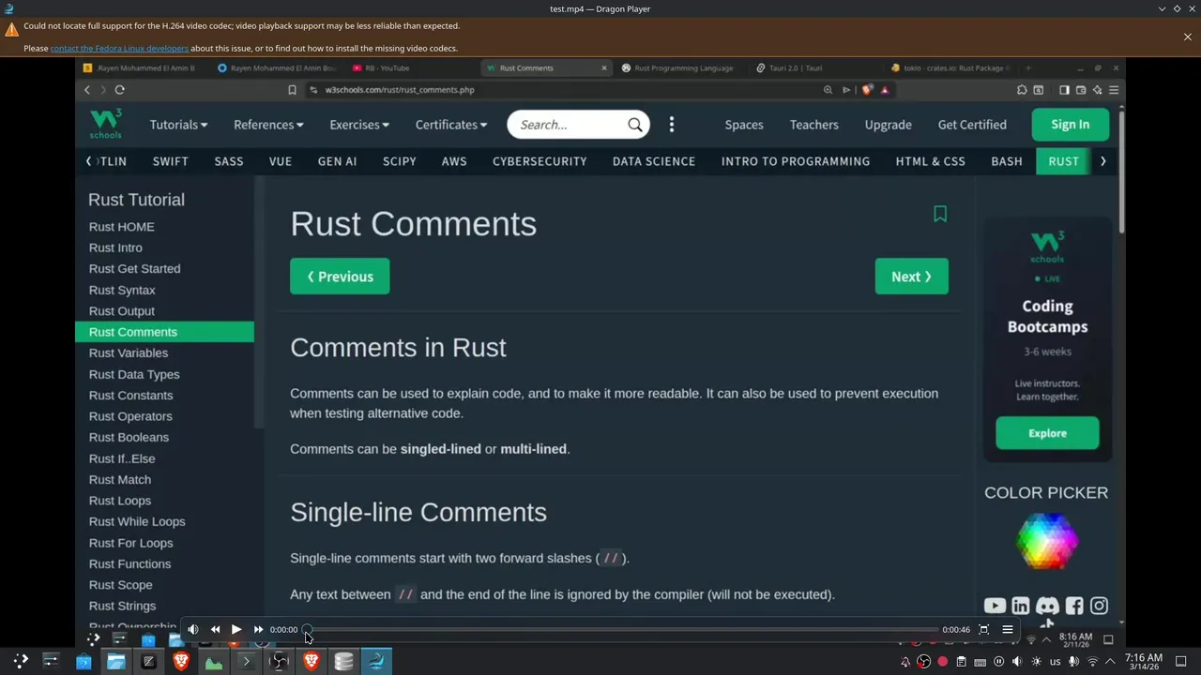This screenshot has width=1201, height=675.
Task: Open the three-dot menu beside search
Action: tap(672, 125)
